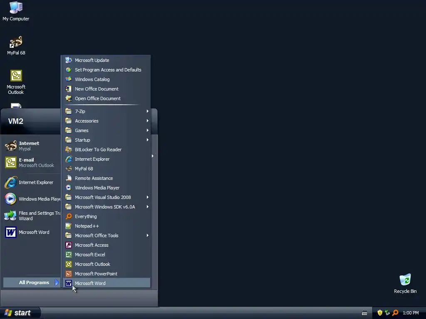Click the Windows Catalog icon

coord(69,79)
